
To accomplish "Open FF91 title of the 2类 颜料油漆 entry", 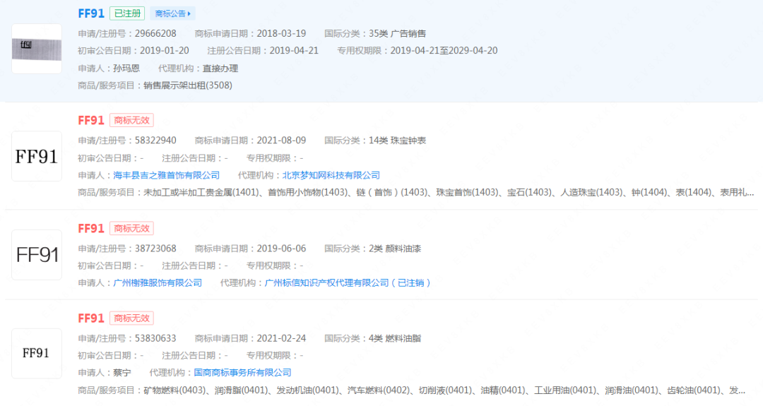I will point(91,229).
